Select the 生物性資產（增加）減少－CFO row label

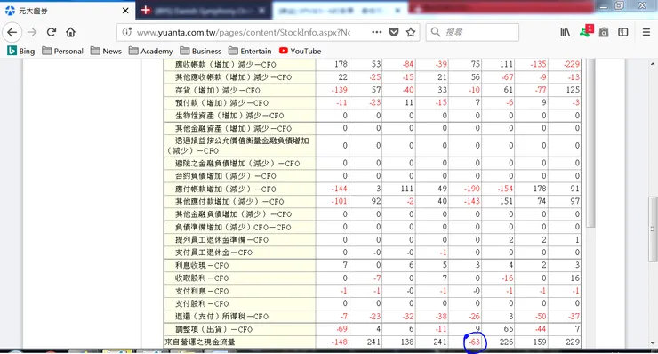(x=229, y=116)
